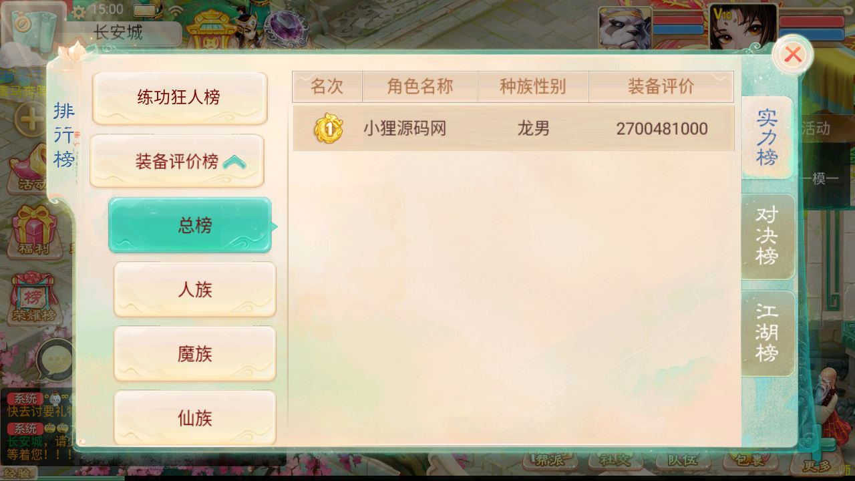The image size is (855, 481).
Task: Select the 人族 ranking filter
Action: (195, 289)
